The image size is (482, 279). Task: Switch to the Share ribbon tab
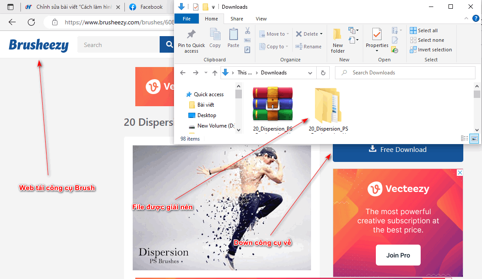(236, 19)
